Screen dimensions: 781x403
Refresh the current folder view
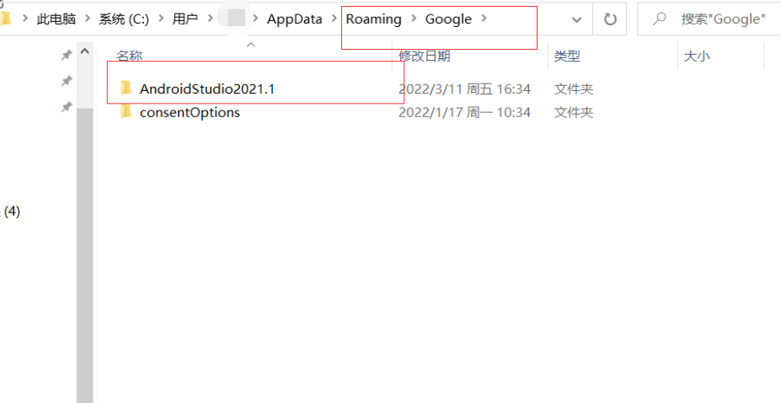point(610,19)
